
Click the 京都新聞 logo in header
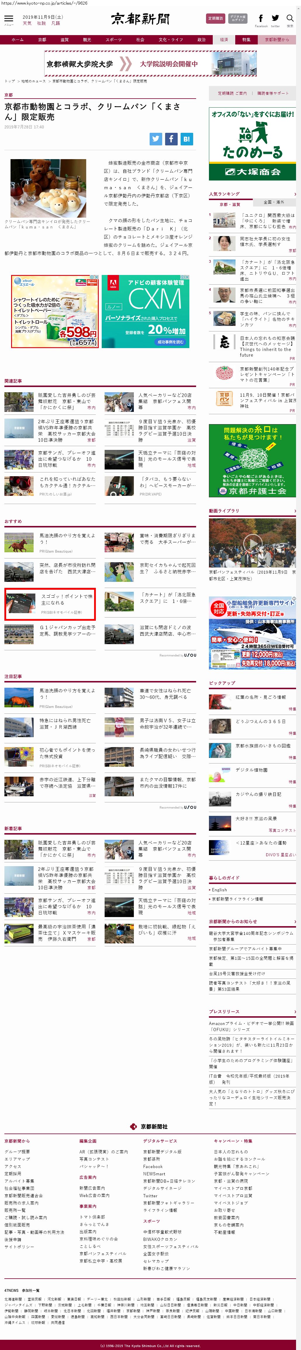click(140, 19)
